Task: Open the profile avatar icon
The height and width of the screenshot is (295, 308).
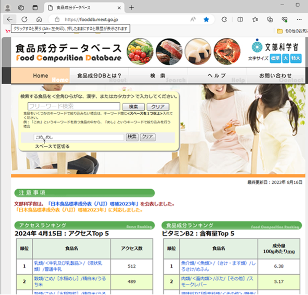Action: 8,8
